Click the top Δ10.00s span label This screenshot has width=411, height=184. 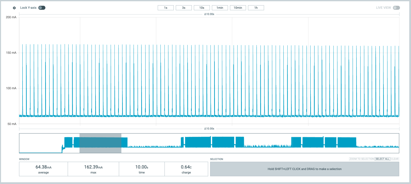click(209, 14)
